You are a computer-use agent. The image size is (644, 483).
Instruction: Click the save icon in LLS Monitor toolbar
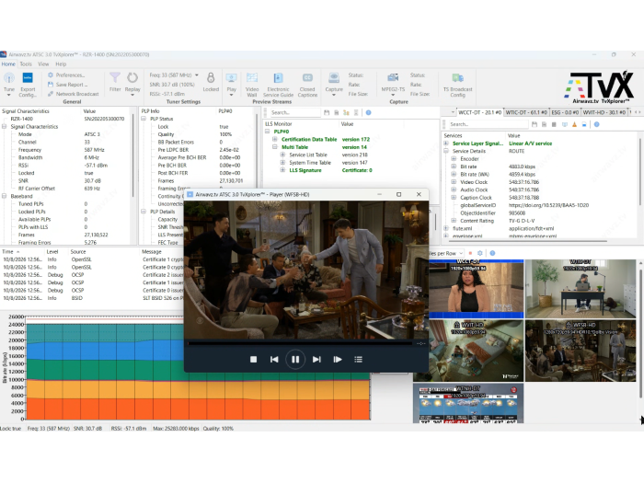pos(327,112)
